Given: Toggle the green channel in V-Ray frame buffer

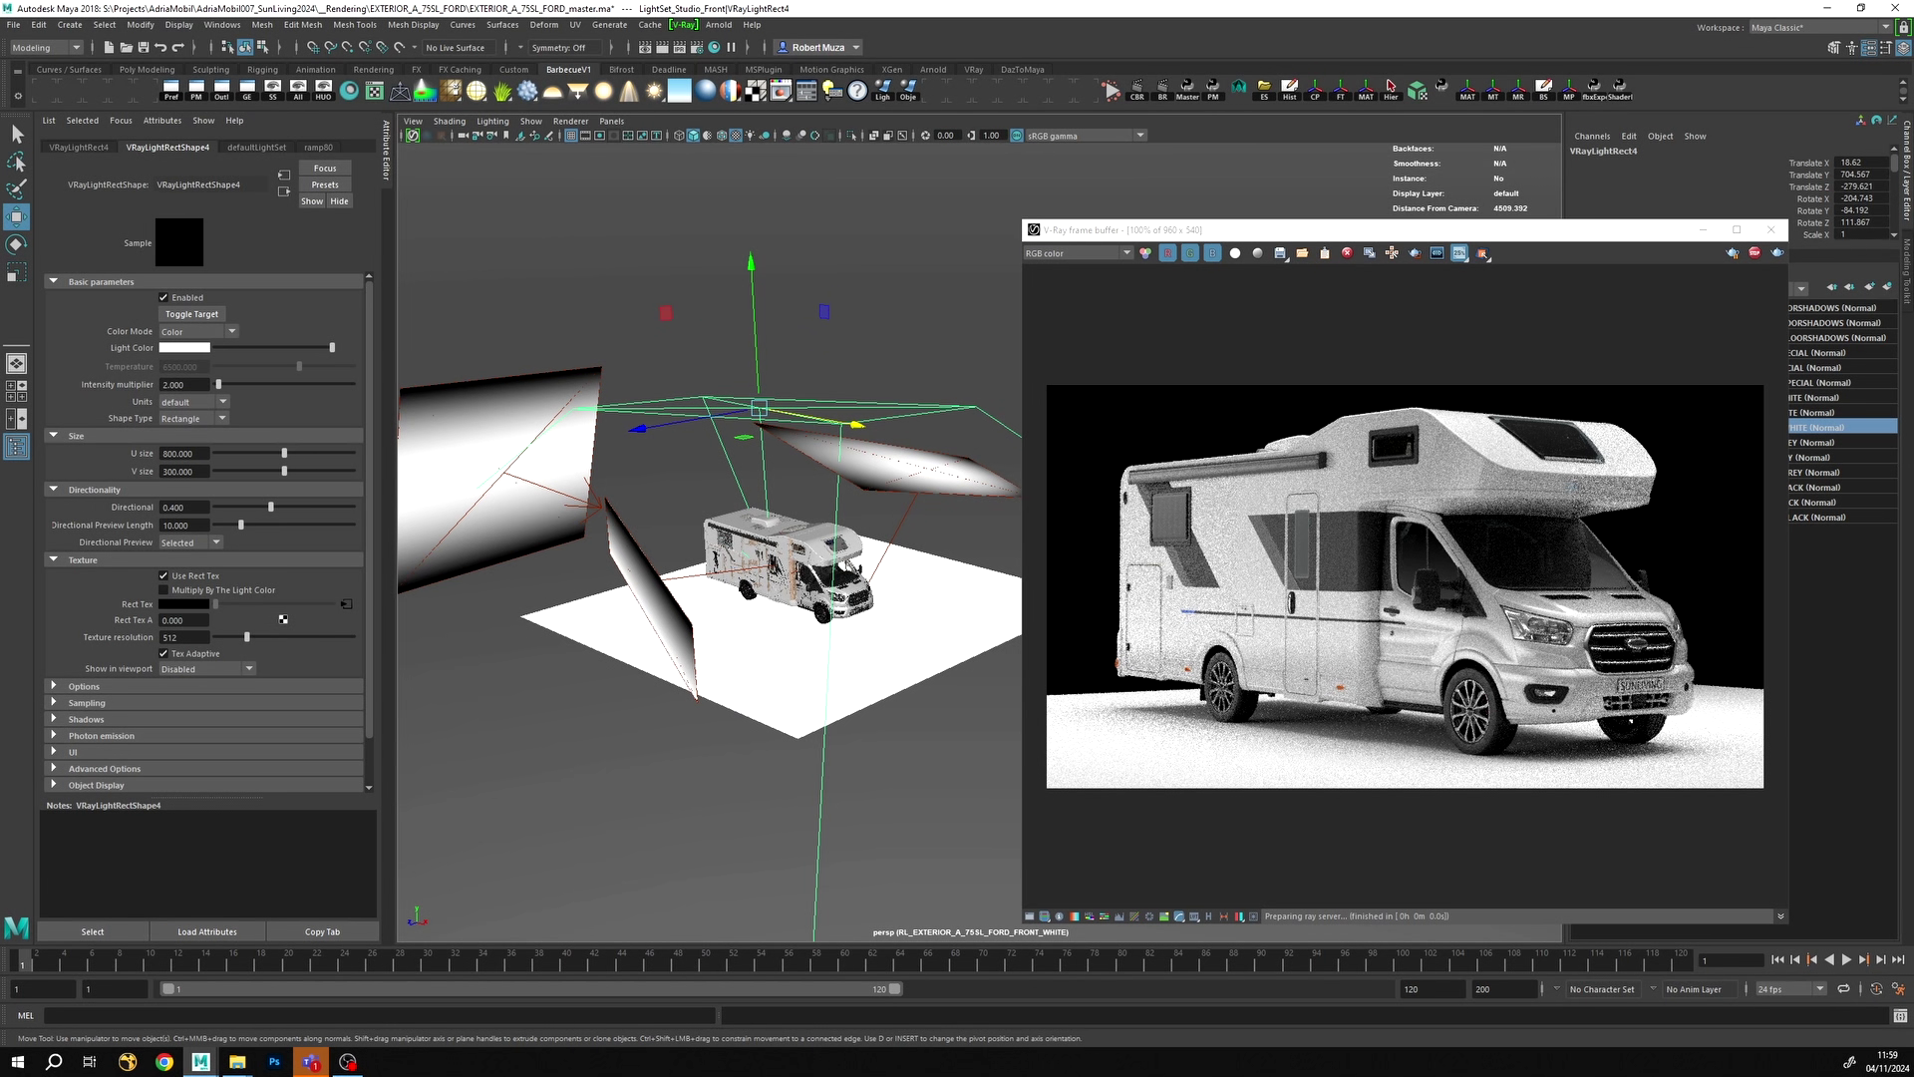Looking at the screenshot, I should [x=1190, y=252].
